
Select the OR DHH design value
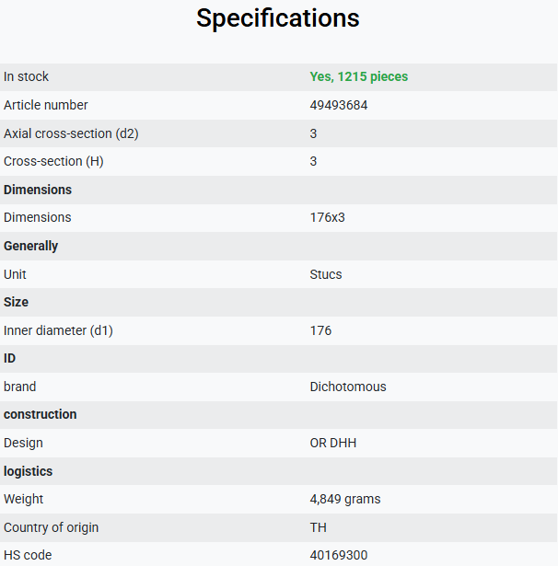[x=333, y=443]
